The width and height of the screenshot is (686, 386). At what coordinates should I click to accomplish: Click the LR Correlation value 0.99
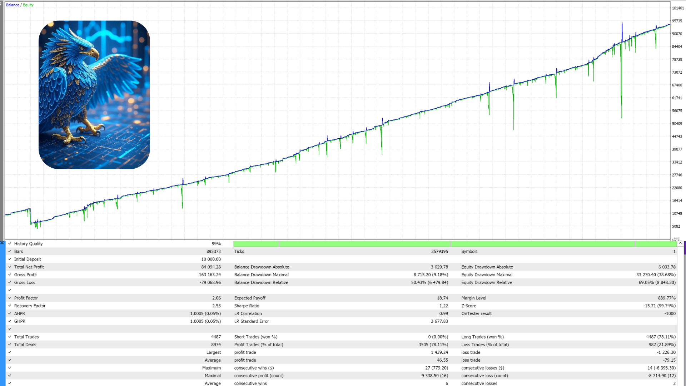click(443, 314)
